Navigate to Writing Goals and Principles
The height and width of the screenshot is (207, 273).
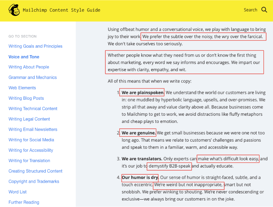coord(35,46)
